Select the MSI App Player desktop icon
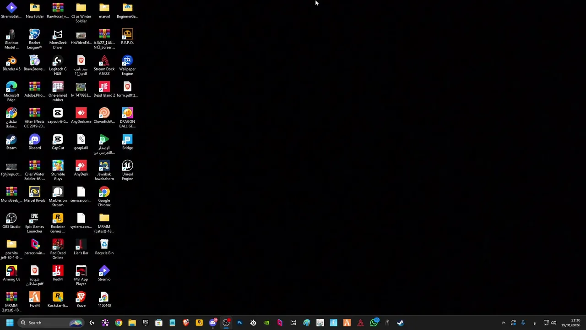The width and height of the screenshot is (586, 330). coord(81,276)
